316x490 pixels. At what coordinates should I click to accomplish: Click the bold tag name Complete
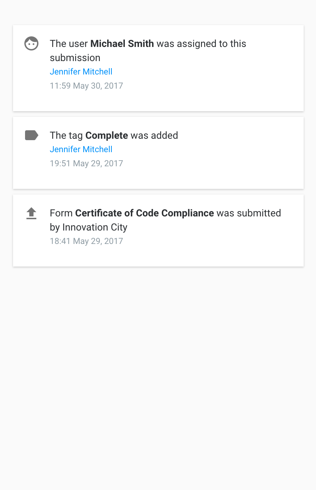click(107, 136)
